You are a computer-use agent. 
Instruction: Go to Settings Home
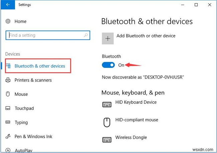tap(20, 21)
